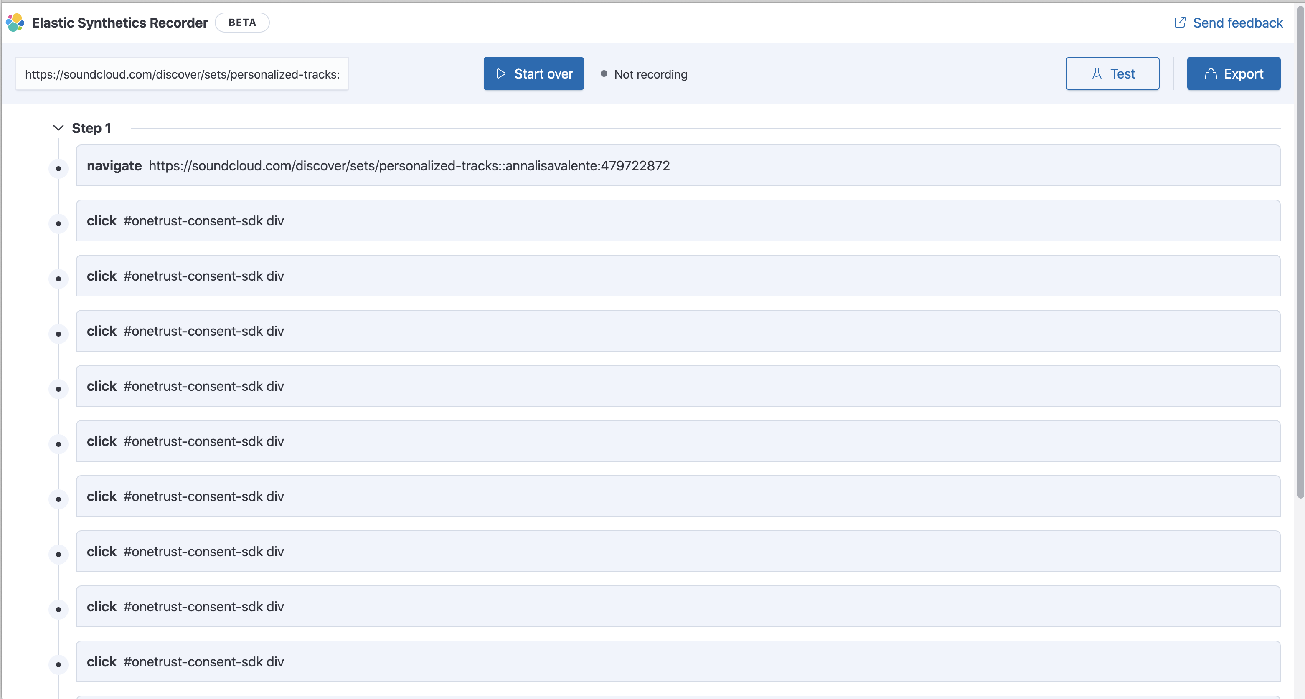
Task: Click the Elastic logo icon
Action: 14,22
